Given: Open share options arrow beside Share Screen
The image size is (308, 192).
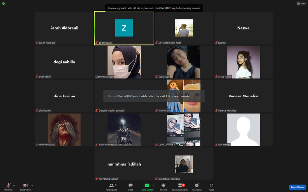Looking at the screenshot, I should (154, 185).
